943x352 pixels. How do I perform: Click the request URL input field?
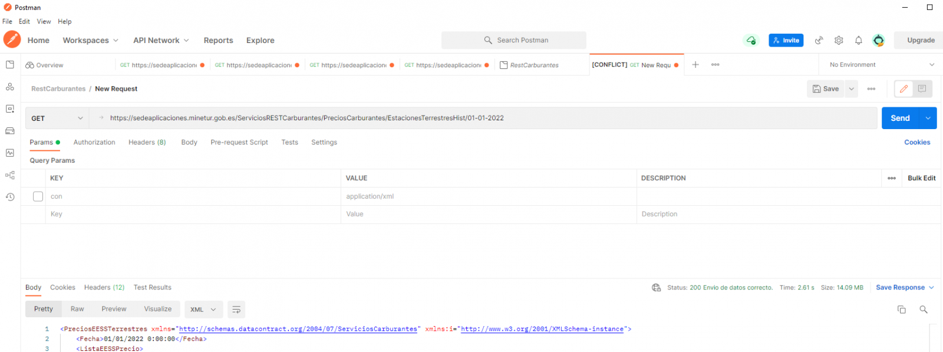[x=483, y=118]
